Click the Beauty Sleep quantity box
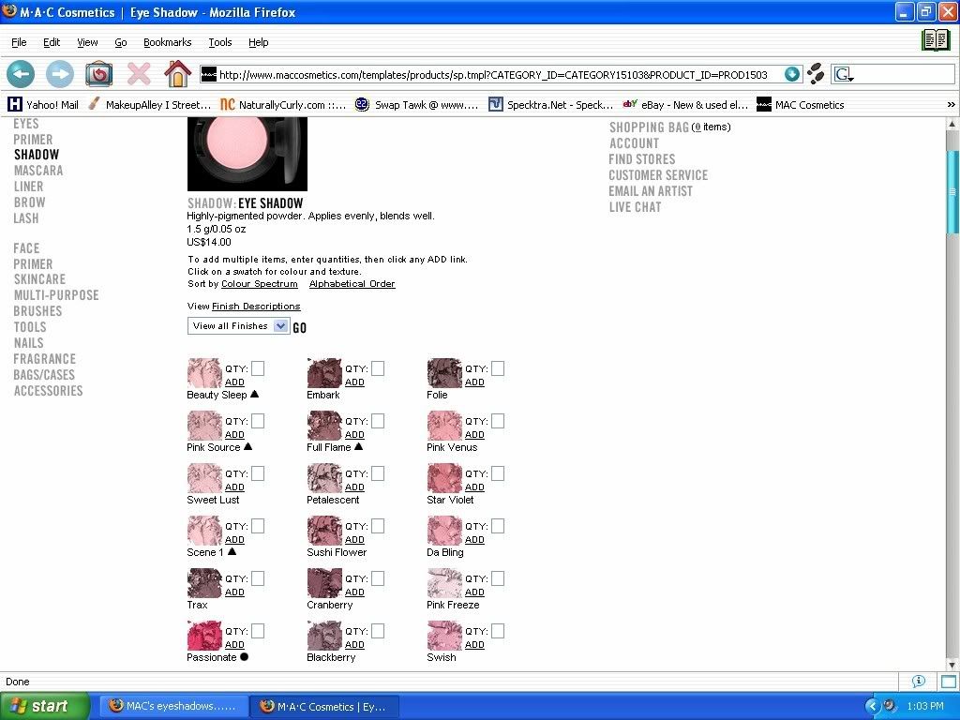This screenshot has width=960, height=720. [258, 367]
